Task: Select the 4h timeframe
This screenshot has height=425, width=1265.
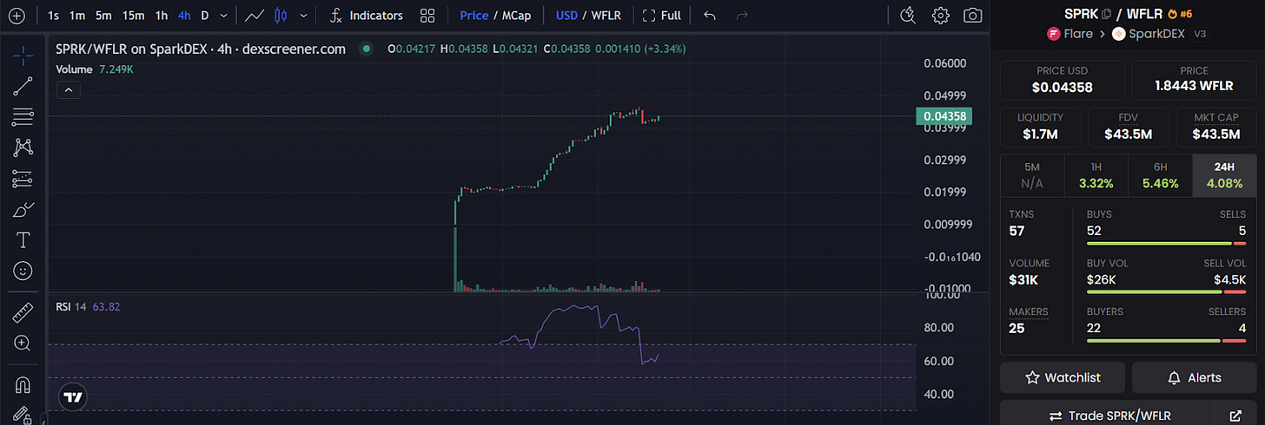Action: coord(184,16)
